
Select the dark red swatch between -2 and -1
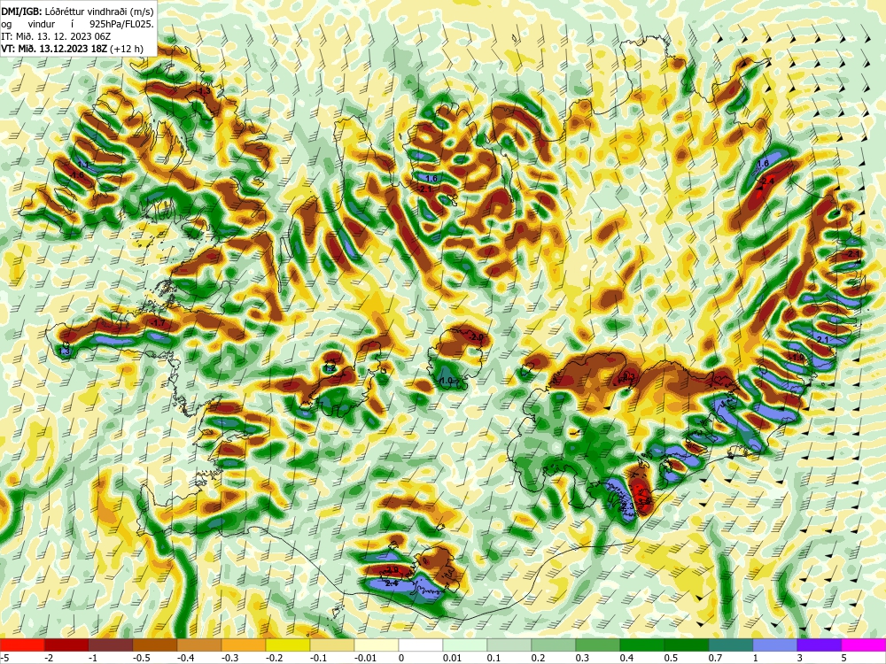(66, 645)
